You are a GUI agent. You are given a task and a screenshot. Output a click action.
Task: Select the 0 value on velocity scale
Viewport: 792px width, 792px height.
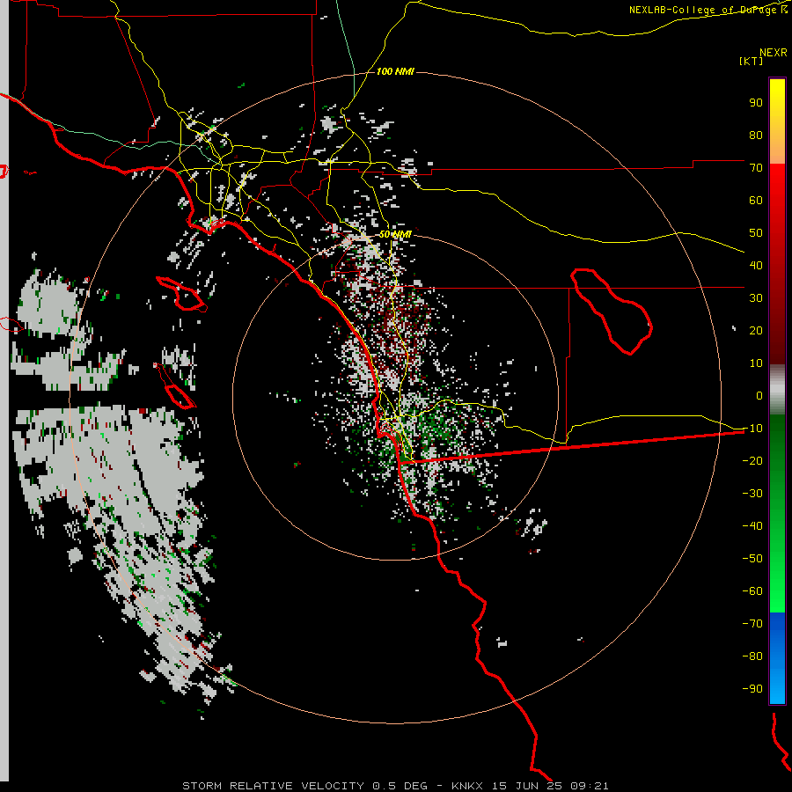(759, 396)
